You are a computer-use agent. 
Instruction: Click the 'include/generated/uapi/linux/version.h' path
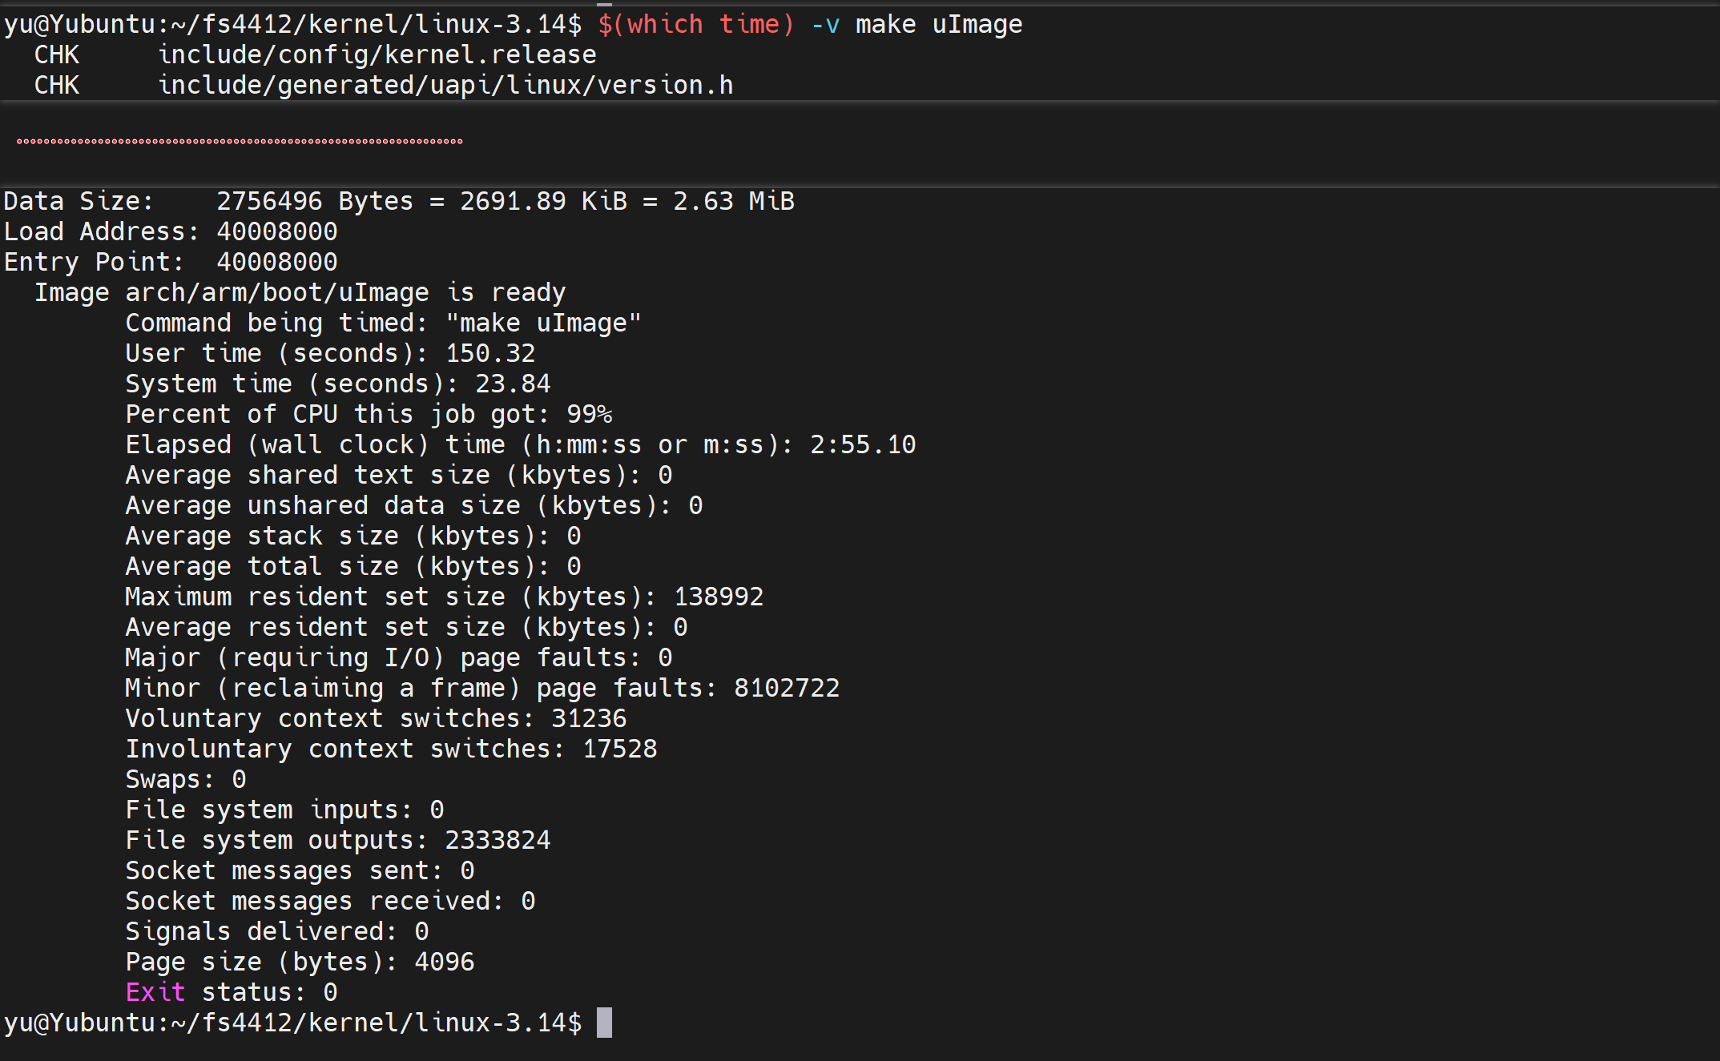[445, 85]
